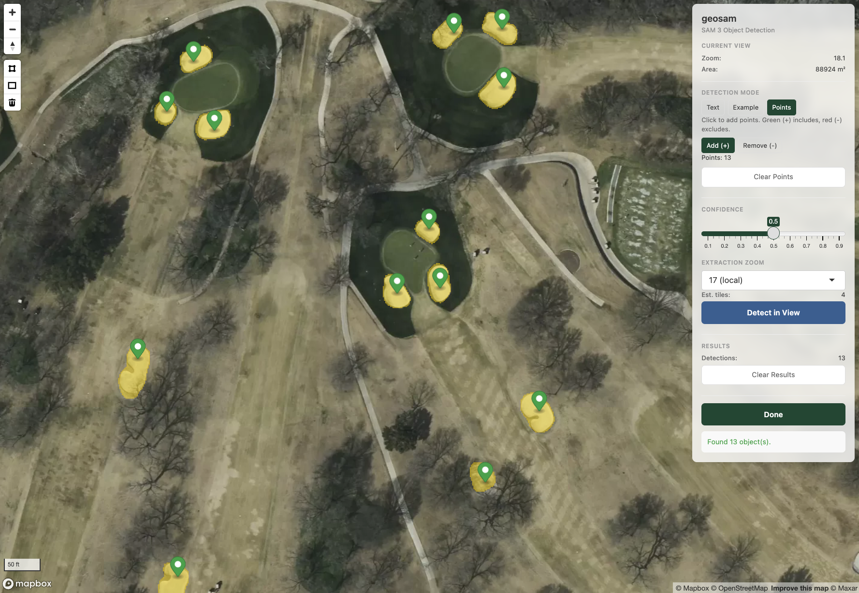The image size is (859, 593).
Task: Click the confidence slider handle
Action: coord(773,233)
